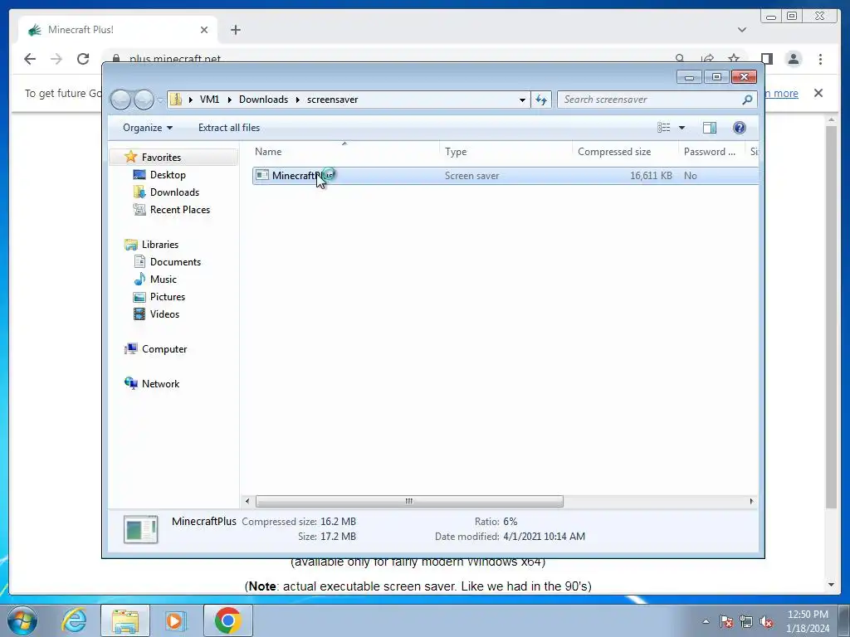
Task: Select Libraries in navigation pane
Action: pyautogui.click(x=160, y=245)
